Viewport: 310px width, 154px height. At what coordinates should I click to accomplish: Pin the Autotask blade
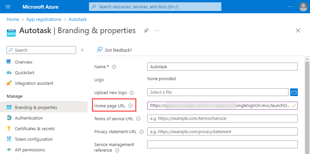coord(146,31)
